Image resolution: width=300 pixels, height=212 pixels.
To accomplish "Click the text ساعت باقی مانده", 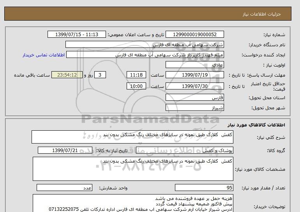I will click(32, 75).
